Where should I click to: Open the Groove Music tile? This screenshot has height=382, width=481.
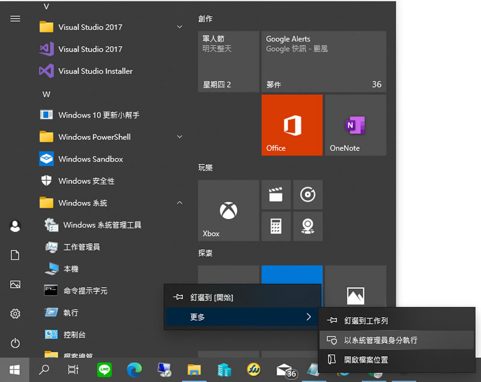click(x=308, y=195)
